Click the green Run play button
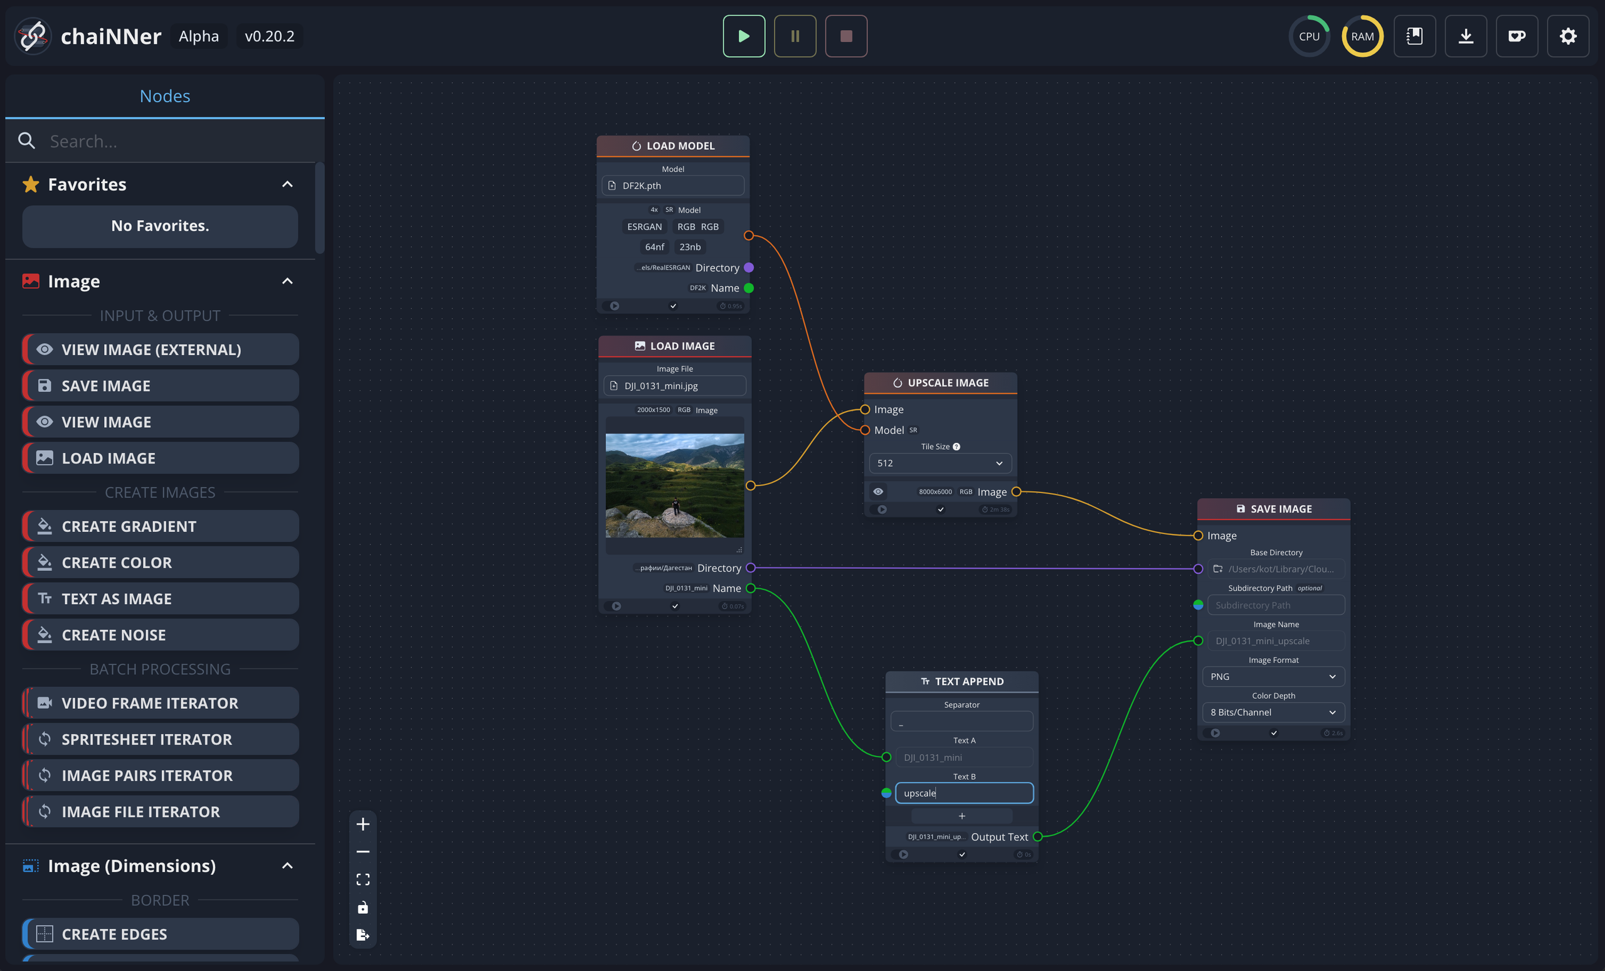1605x971 pixels. point(743,36)
